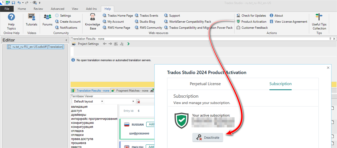Open the About dialog
The height and width of the screenshot is (148, 337).
(x=276, y=16)
